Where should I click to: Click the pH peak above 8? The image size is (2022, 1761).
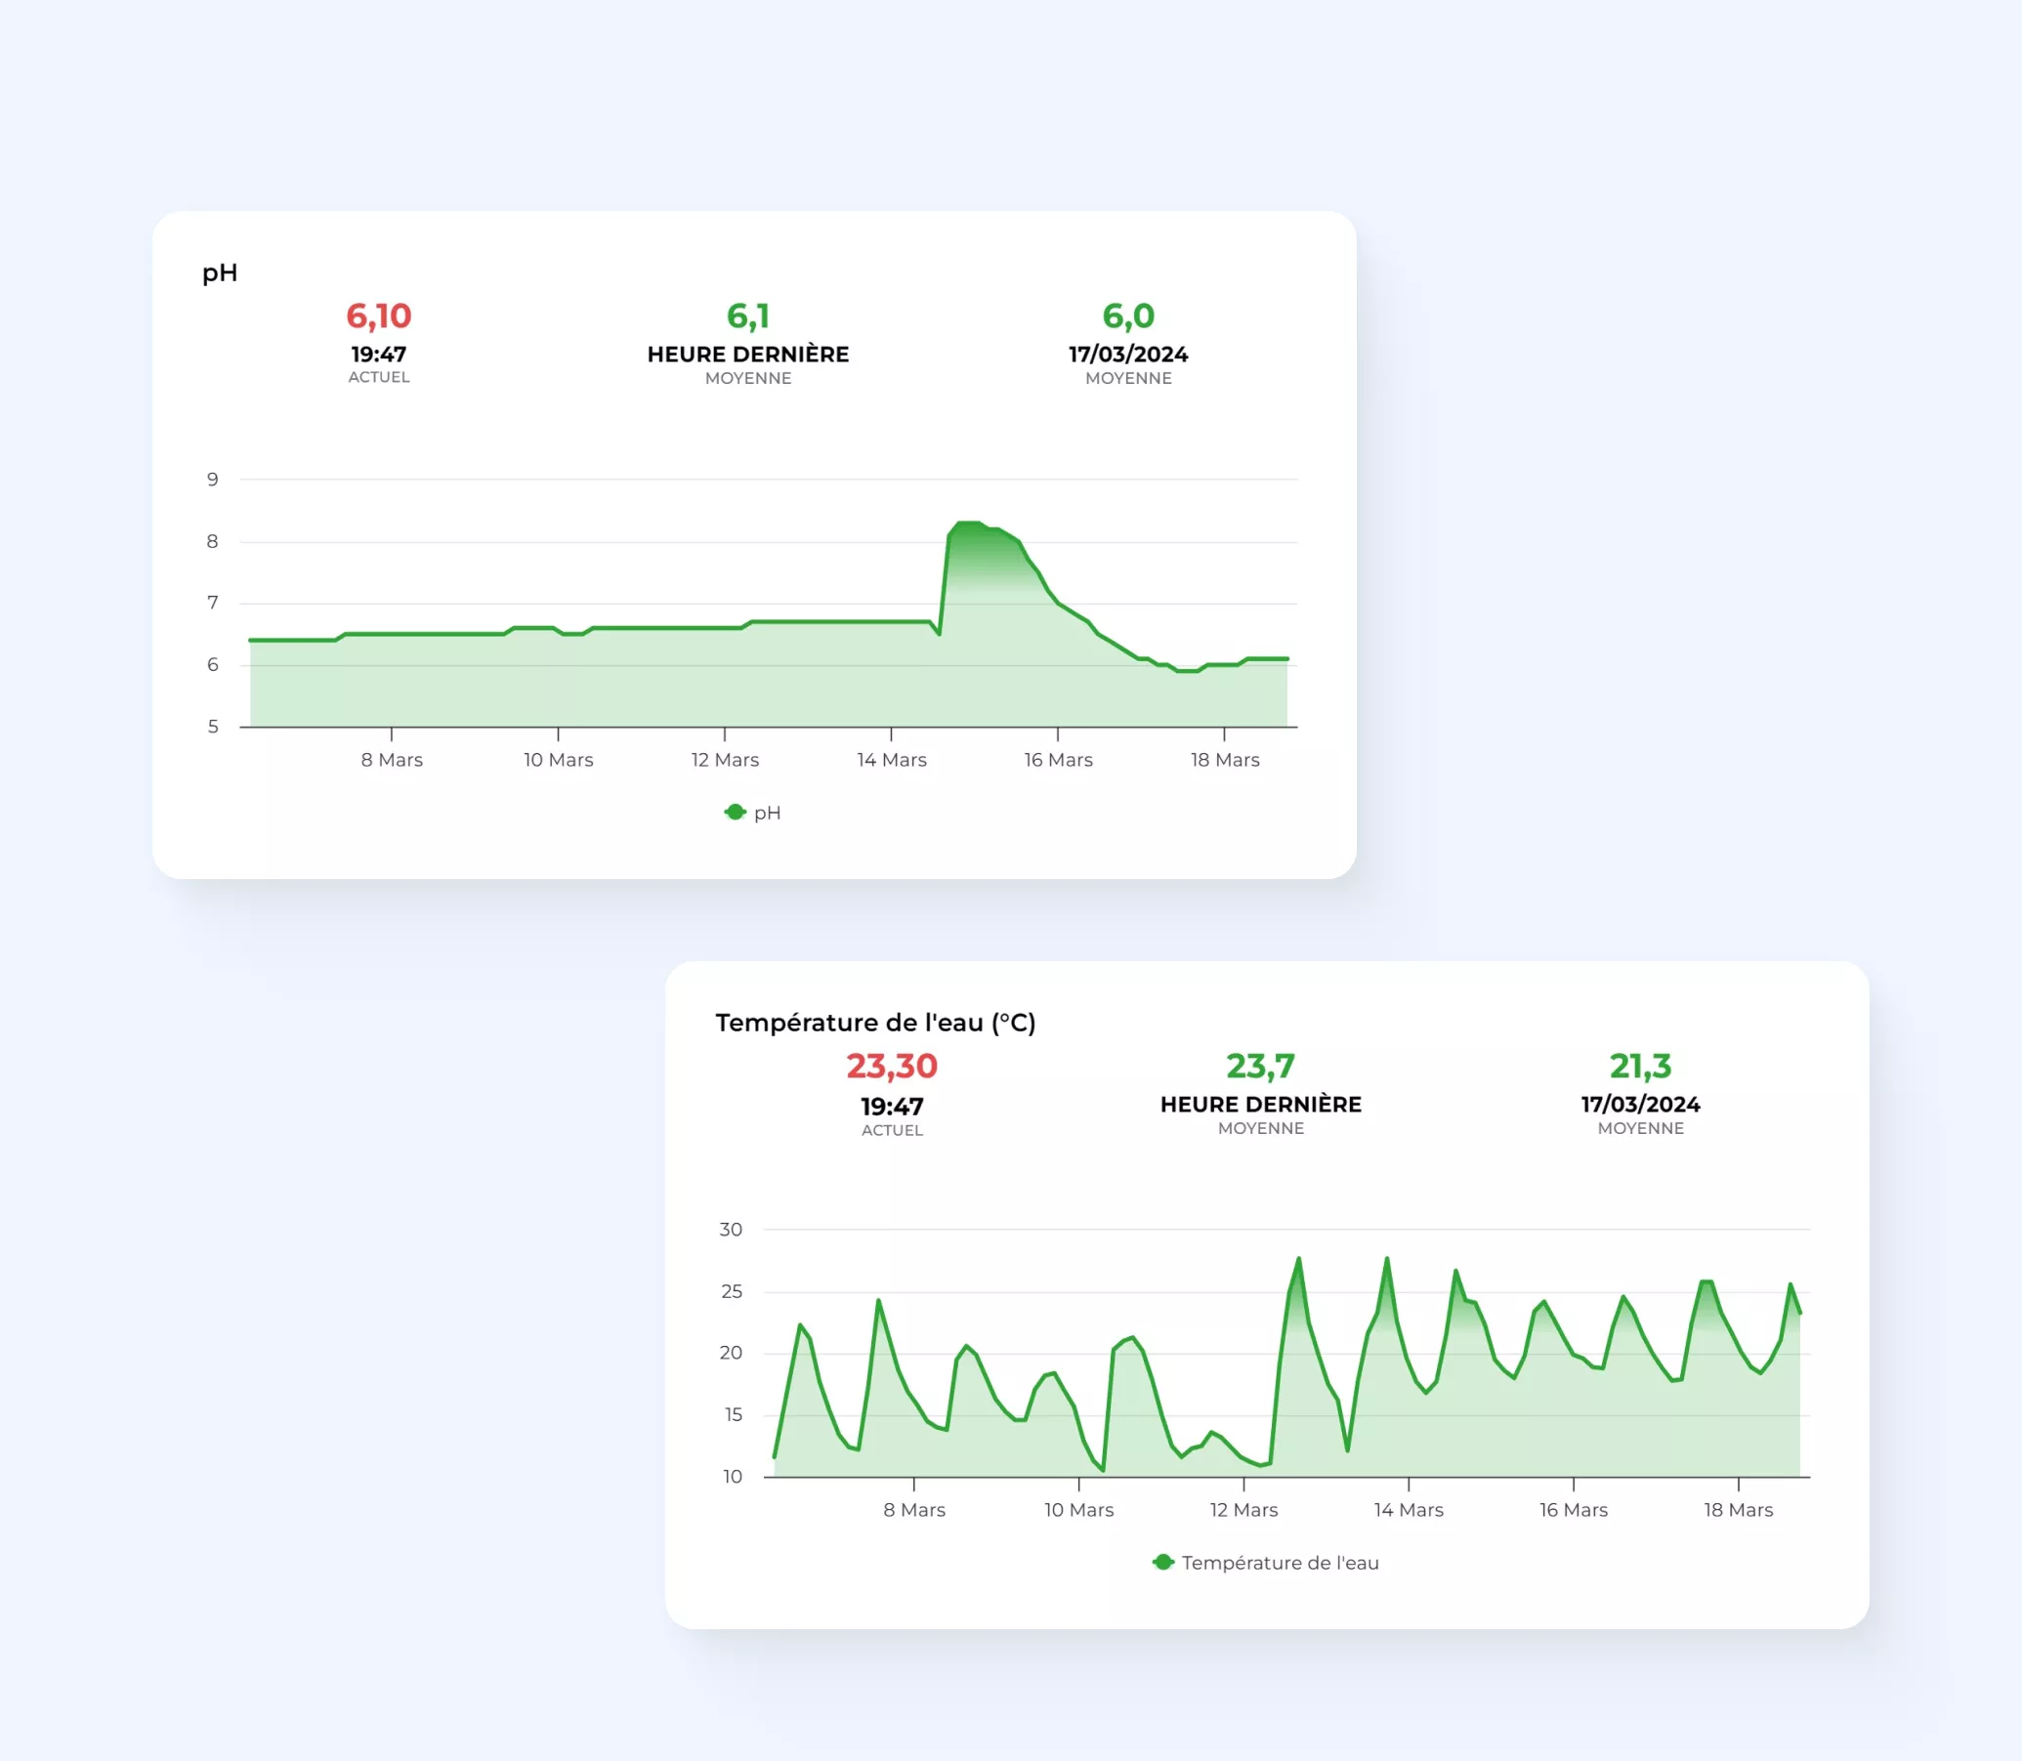click(969, 525)
